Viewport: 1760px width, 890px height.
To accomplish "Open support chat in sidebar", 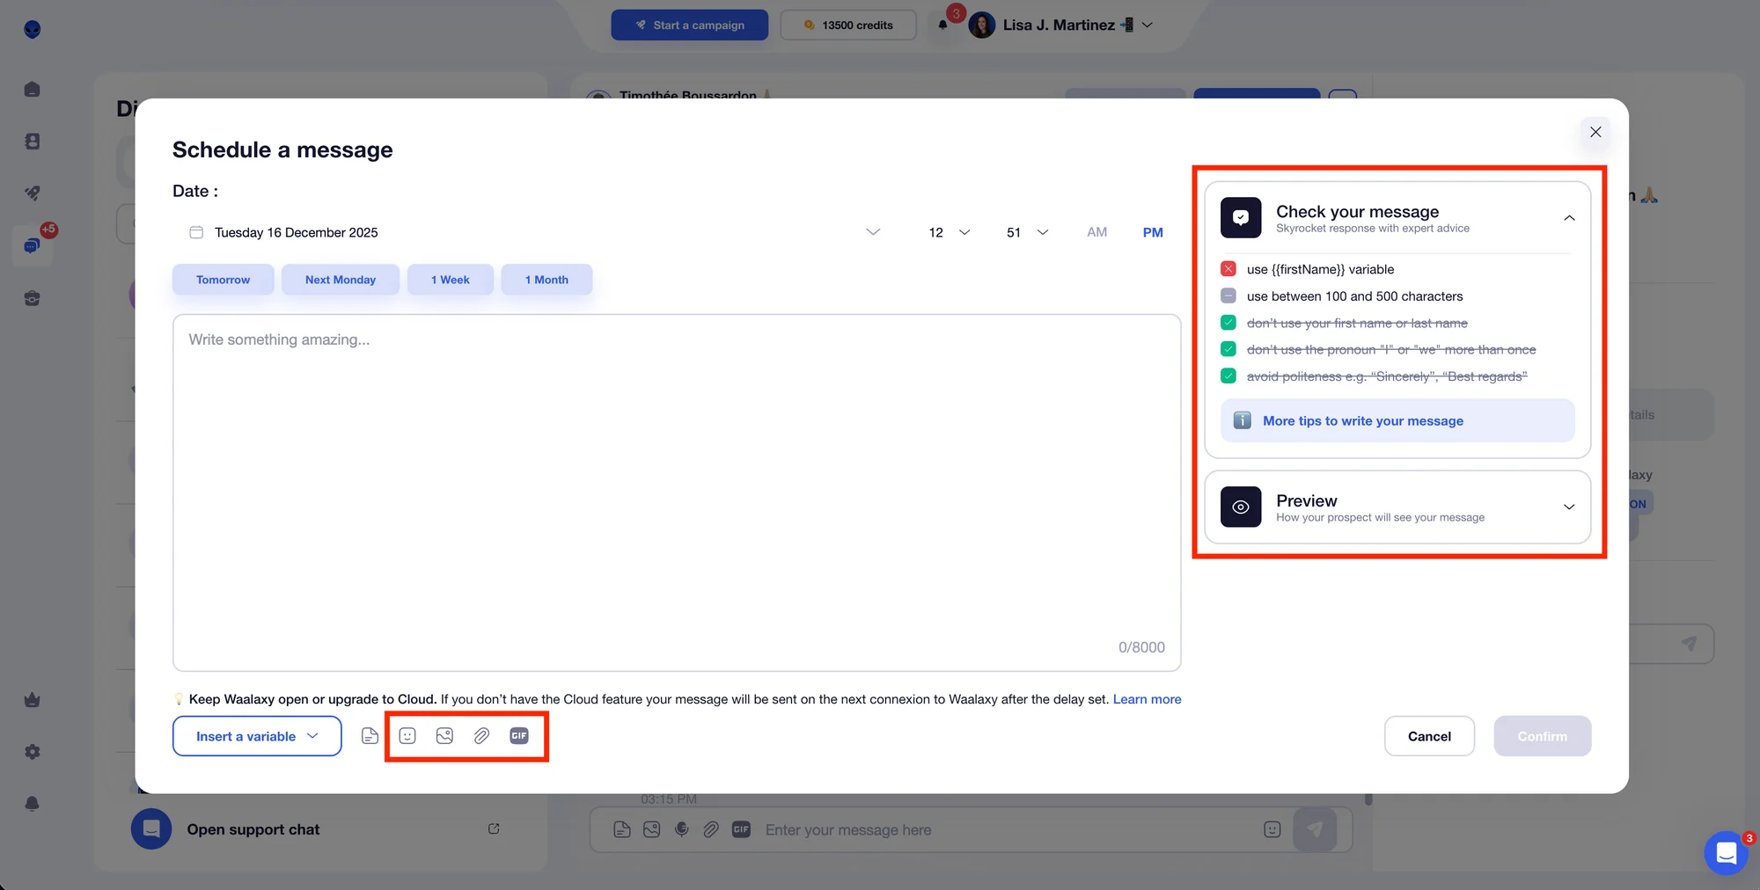I will 253,829.
